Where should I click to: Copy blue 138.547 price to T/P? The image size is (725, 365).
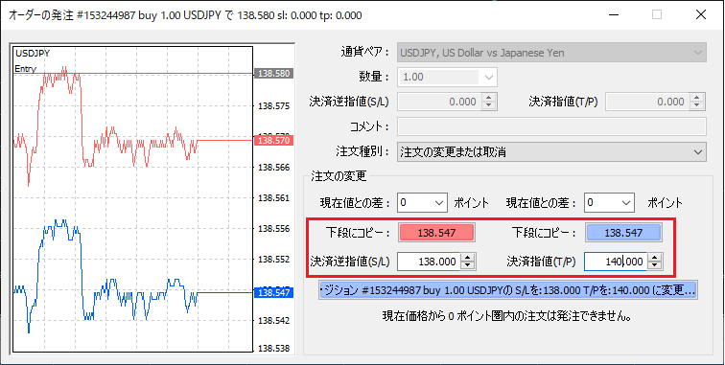(x=623, y=233)
